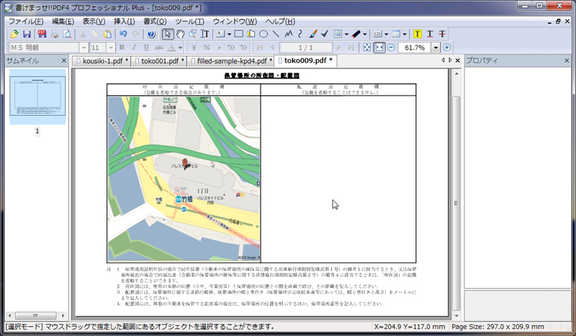Pick the Rectangle shape tool
The width and height of the screenshot is (576, 336).
click(x=239, y=34)
